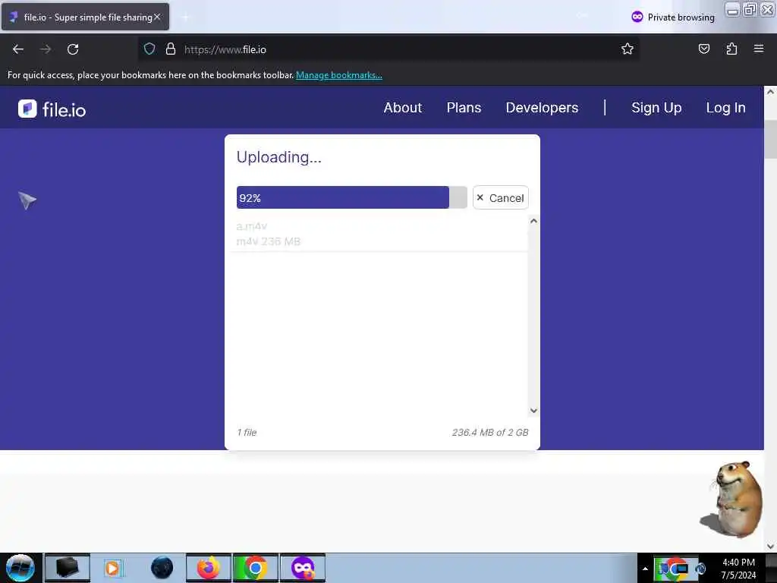777x583 pixels.
Task: Open the black box taskbar application
Action: 68,568
